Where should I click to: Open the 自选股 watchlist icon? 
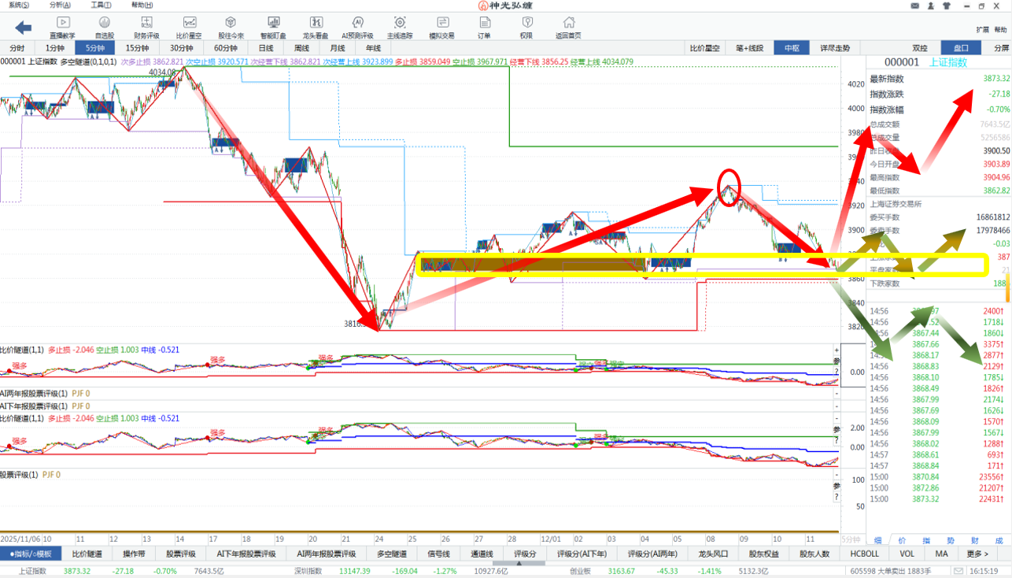click(105, 27)
